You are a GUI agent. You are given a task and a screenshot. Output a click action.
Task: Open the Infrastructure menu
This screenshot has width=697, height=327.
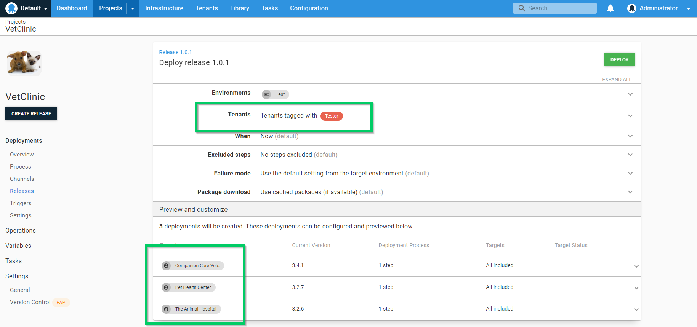point(164,8)
